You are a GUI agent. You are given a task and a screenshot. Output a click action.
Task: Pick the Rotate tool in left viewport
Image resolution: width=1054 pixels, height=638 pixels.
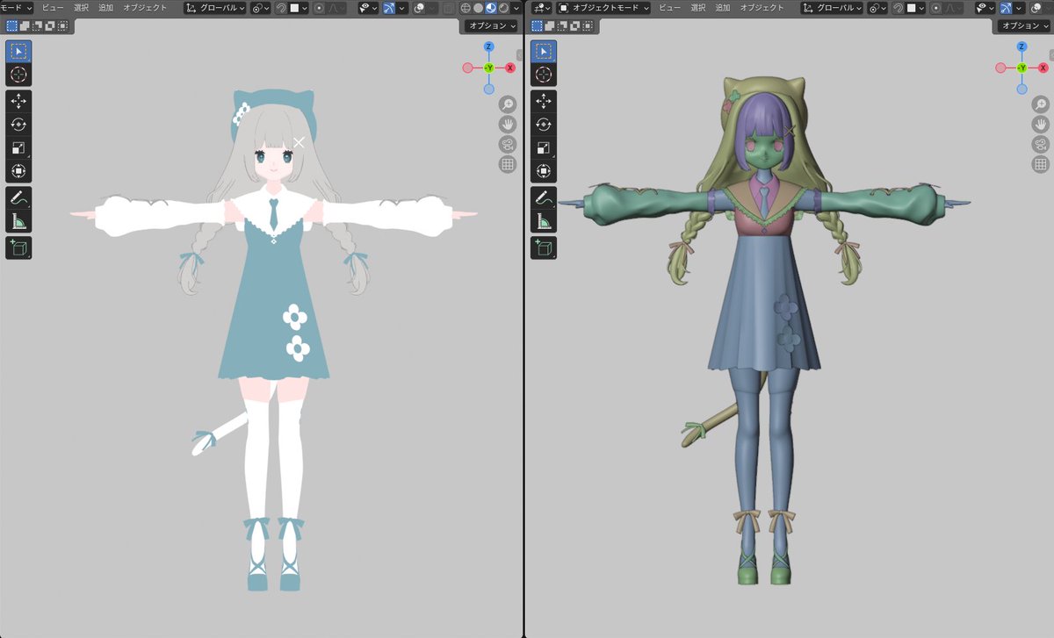(x=18, y=124)
